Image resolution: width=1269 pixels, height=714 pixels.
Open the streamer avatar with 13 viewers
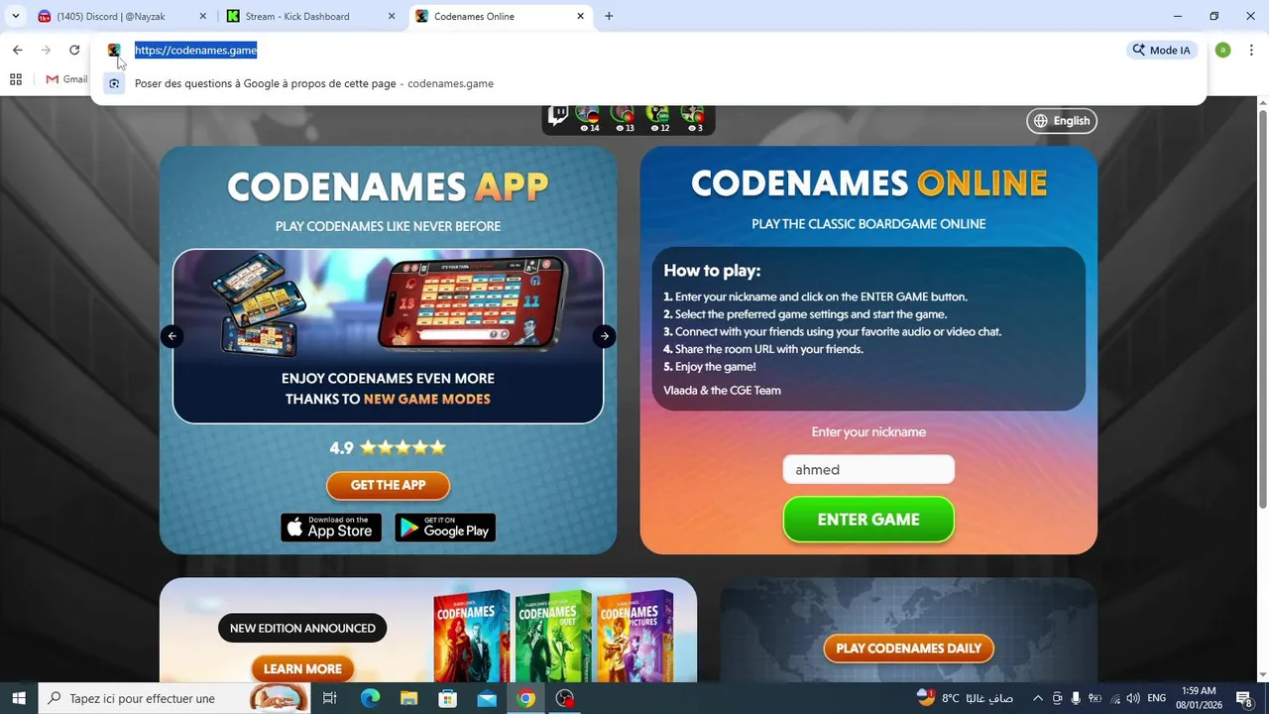coord(623,114)
